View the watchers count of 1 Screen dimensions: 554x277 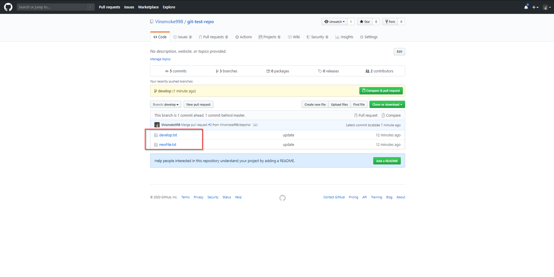pos(351,22)
